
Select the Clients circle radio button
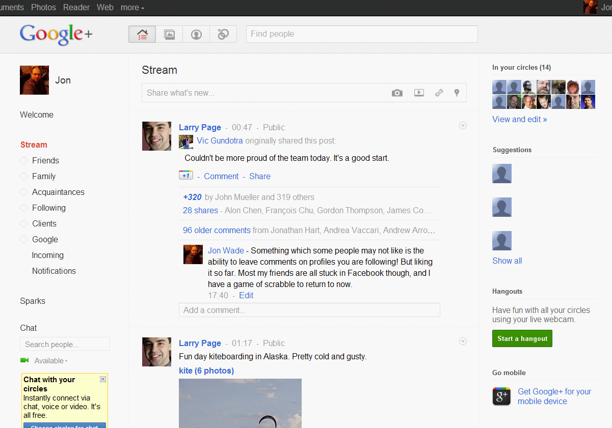pos(23,224)
